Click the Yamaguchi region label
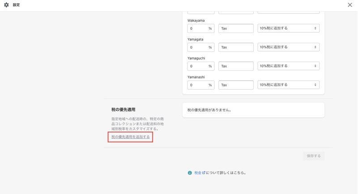 (196, 58)
